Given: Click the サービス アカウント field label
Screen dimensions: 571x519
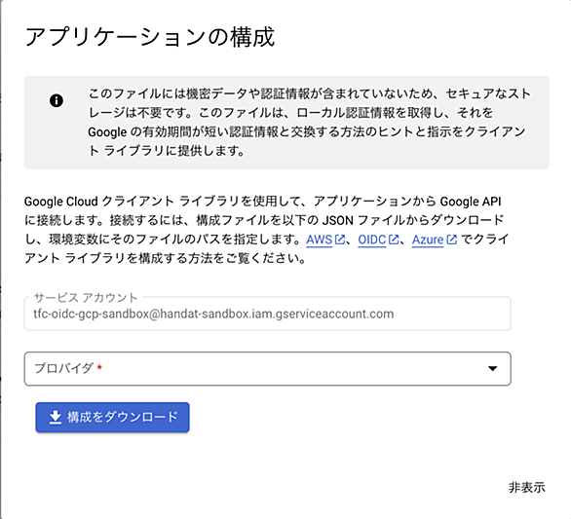Looking at the screenshot, I should click(x=86, y=298).
